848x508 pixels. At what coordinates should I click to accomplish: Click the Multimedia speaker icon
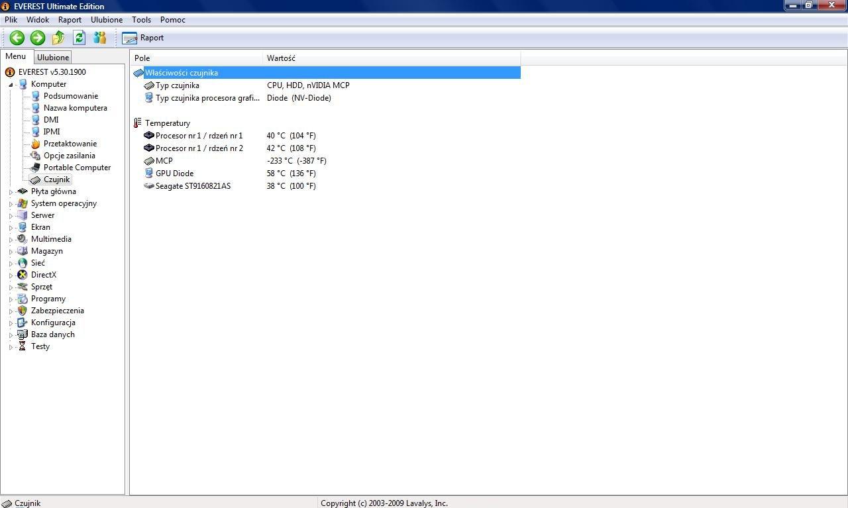click(23, 239)
